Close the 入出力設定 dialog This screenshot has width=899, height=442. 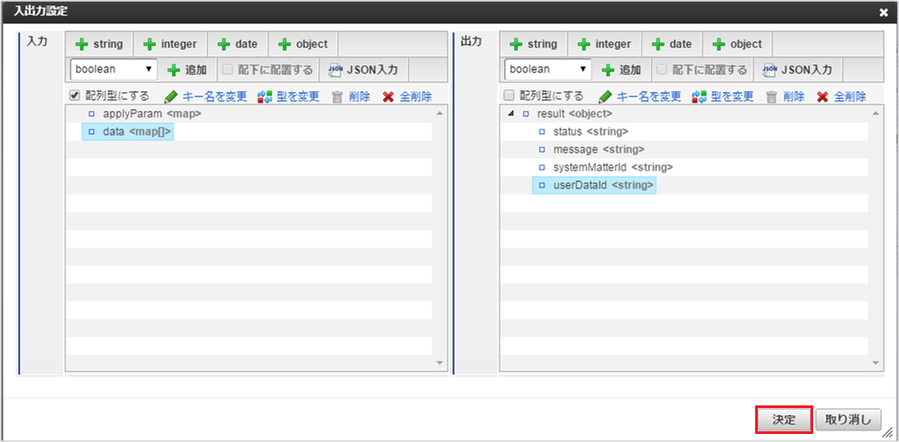tap(884, 12)
